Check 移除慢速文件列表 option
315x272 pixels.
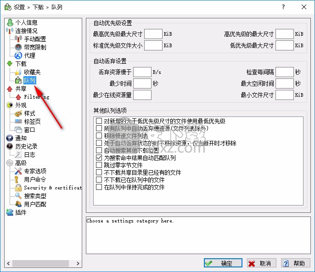[99, 135]
